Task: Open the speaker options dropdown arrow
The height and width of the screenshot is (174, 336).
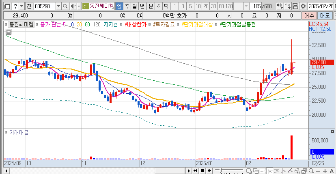Action: coord(79,6)
